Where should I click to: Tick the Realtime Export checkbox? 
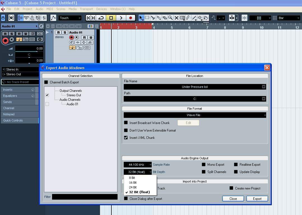pos(236,165)
